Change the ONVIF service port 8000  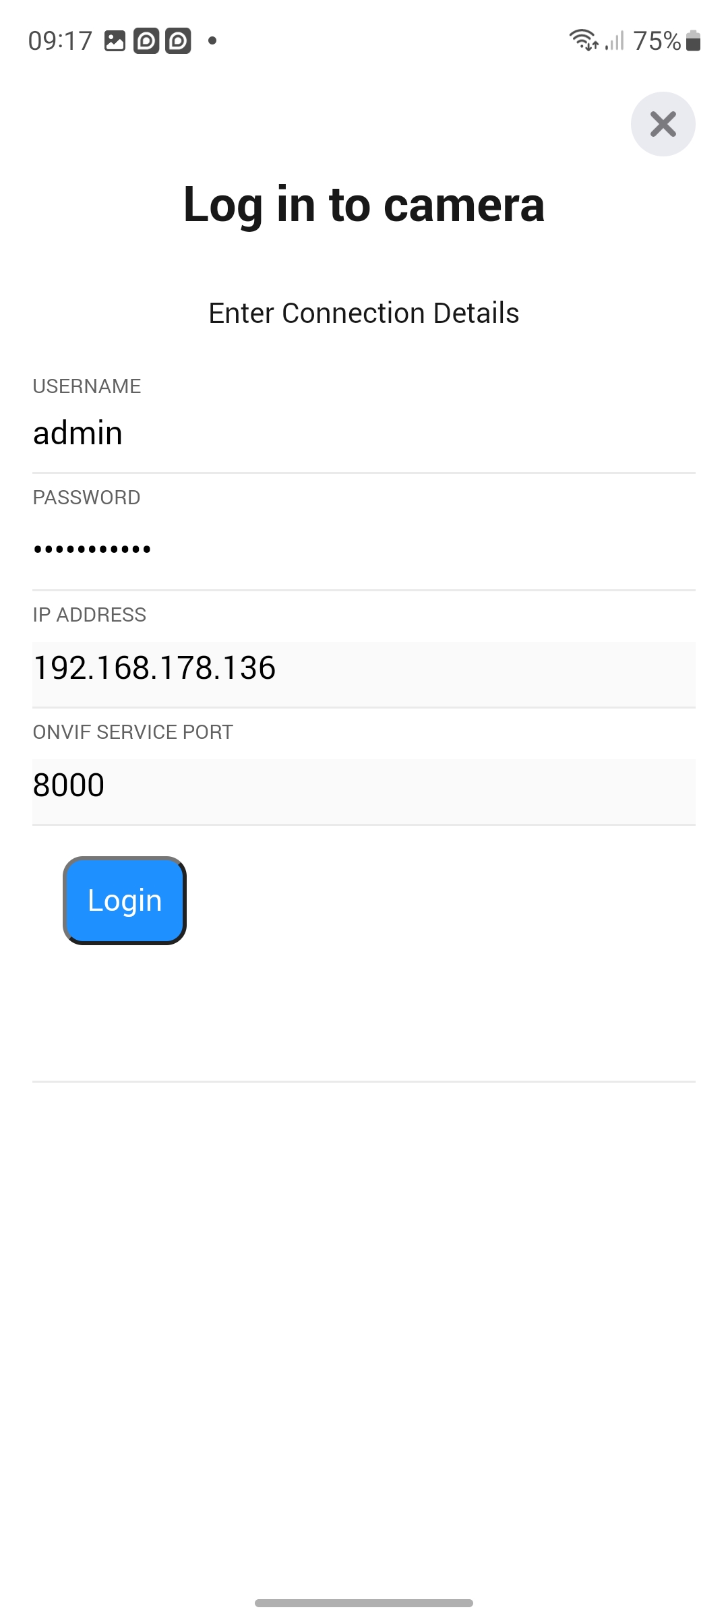(364, 785)
